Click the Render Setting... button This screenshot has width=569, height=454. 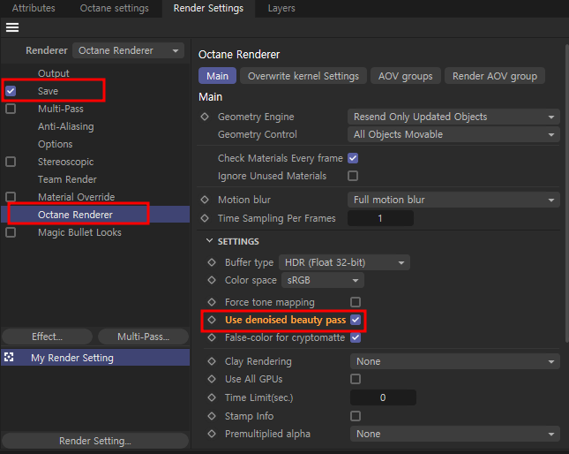coord(95,441)
